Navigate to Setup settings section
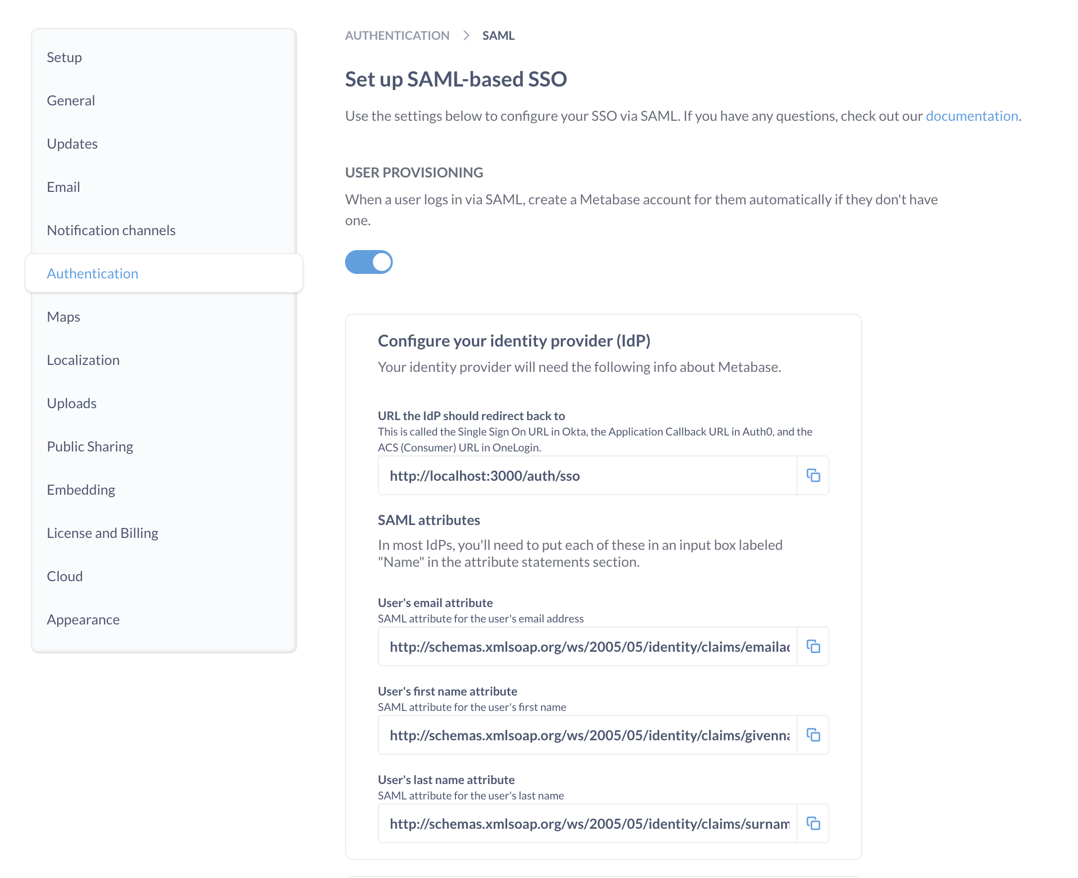1078x878 pixels. (x=64, y=56)
